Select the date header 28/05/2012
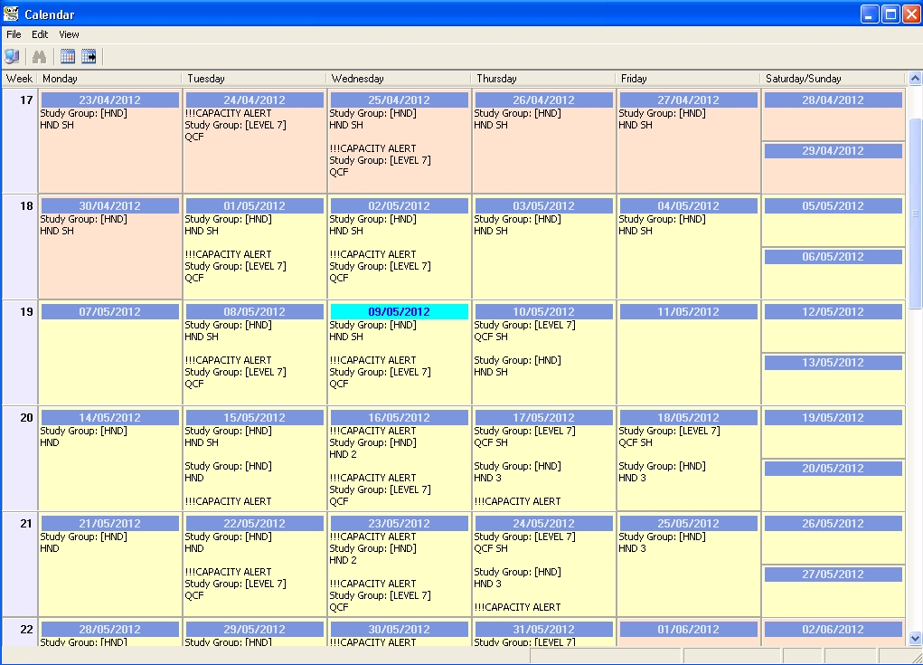Screen dimensions: 923x665 tap(110, 629)
